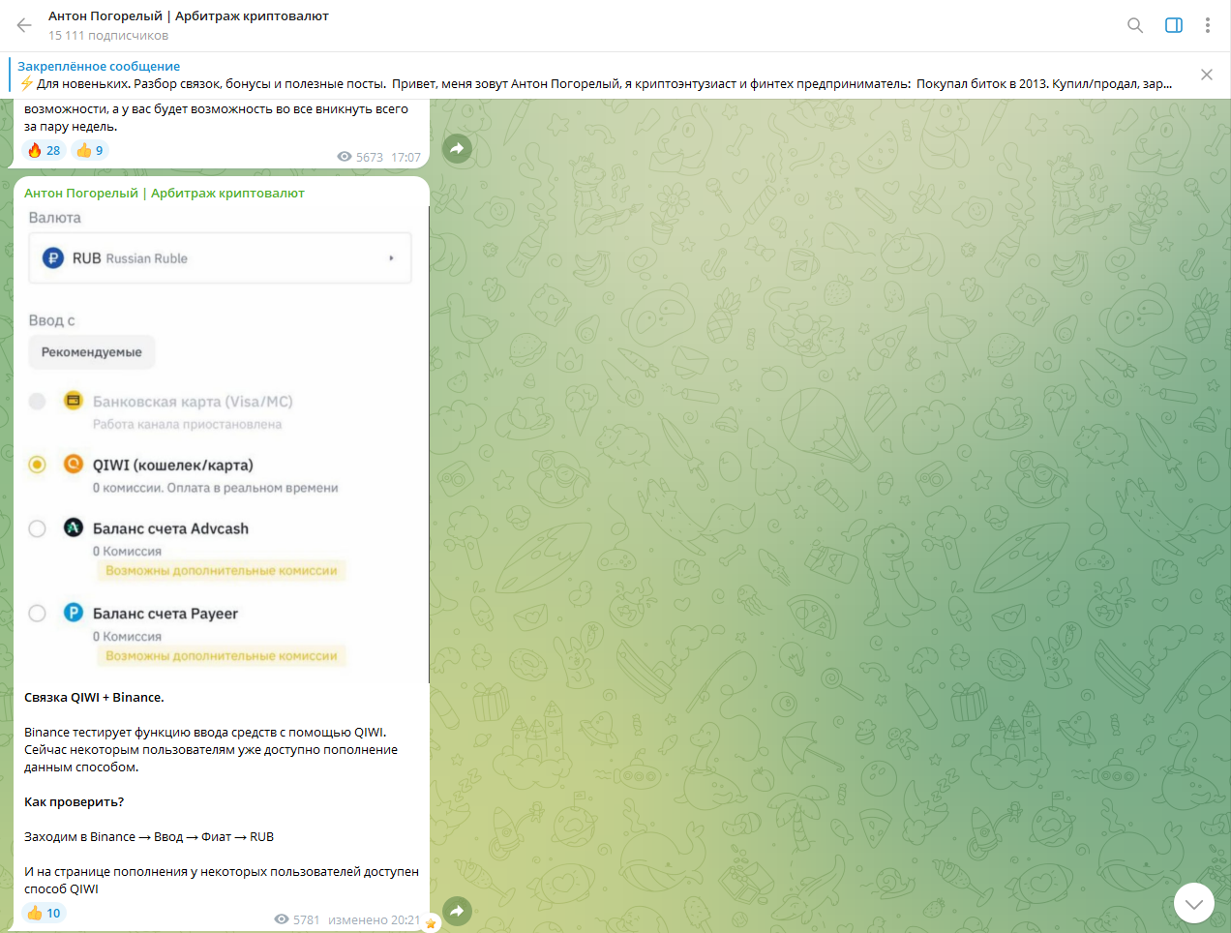
Task: Click the sender name above the image
Action: tap(165, 193)
